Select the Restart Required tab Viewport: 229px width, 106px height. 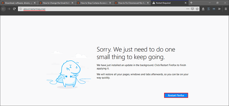point(170,3)
